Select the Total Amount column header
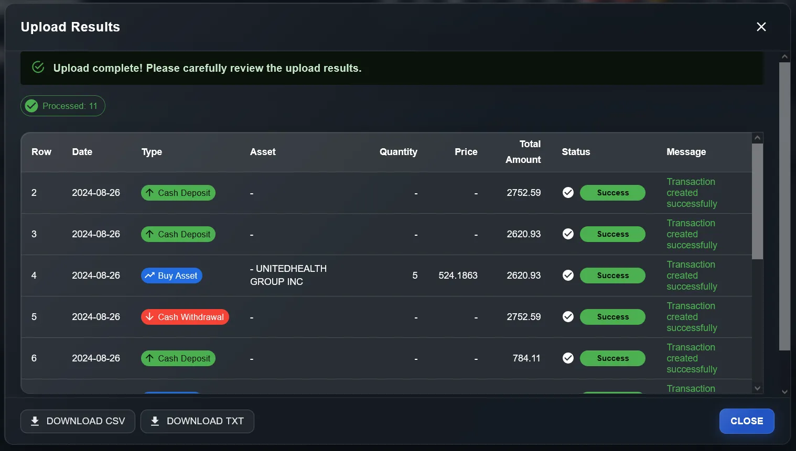 (523, 152)
